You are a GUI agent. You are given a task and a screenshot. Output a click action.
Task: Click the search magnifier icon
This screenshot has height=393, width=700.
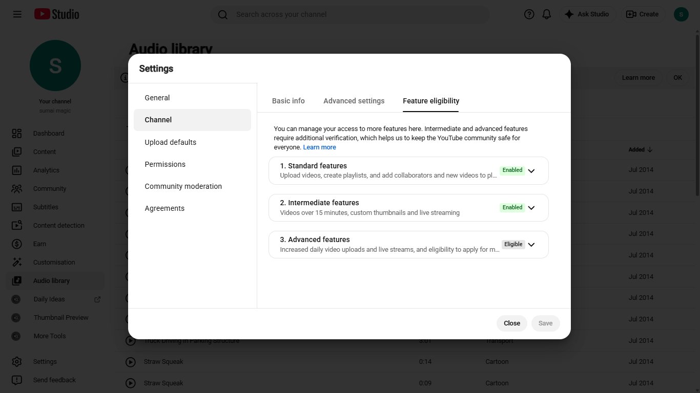tap(223, 14)
